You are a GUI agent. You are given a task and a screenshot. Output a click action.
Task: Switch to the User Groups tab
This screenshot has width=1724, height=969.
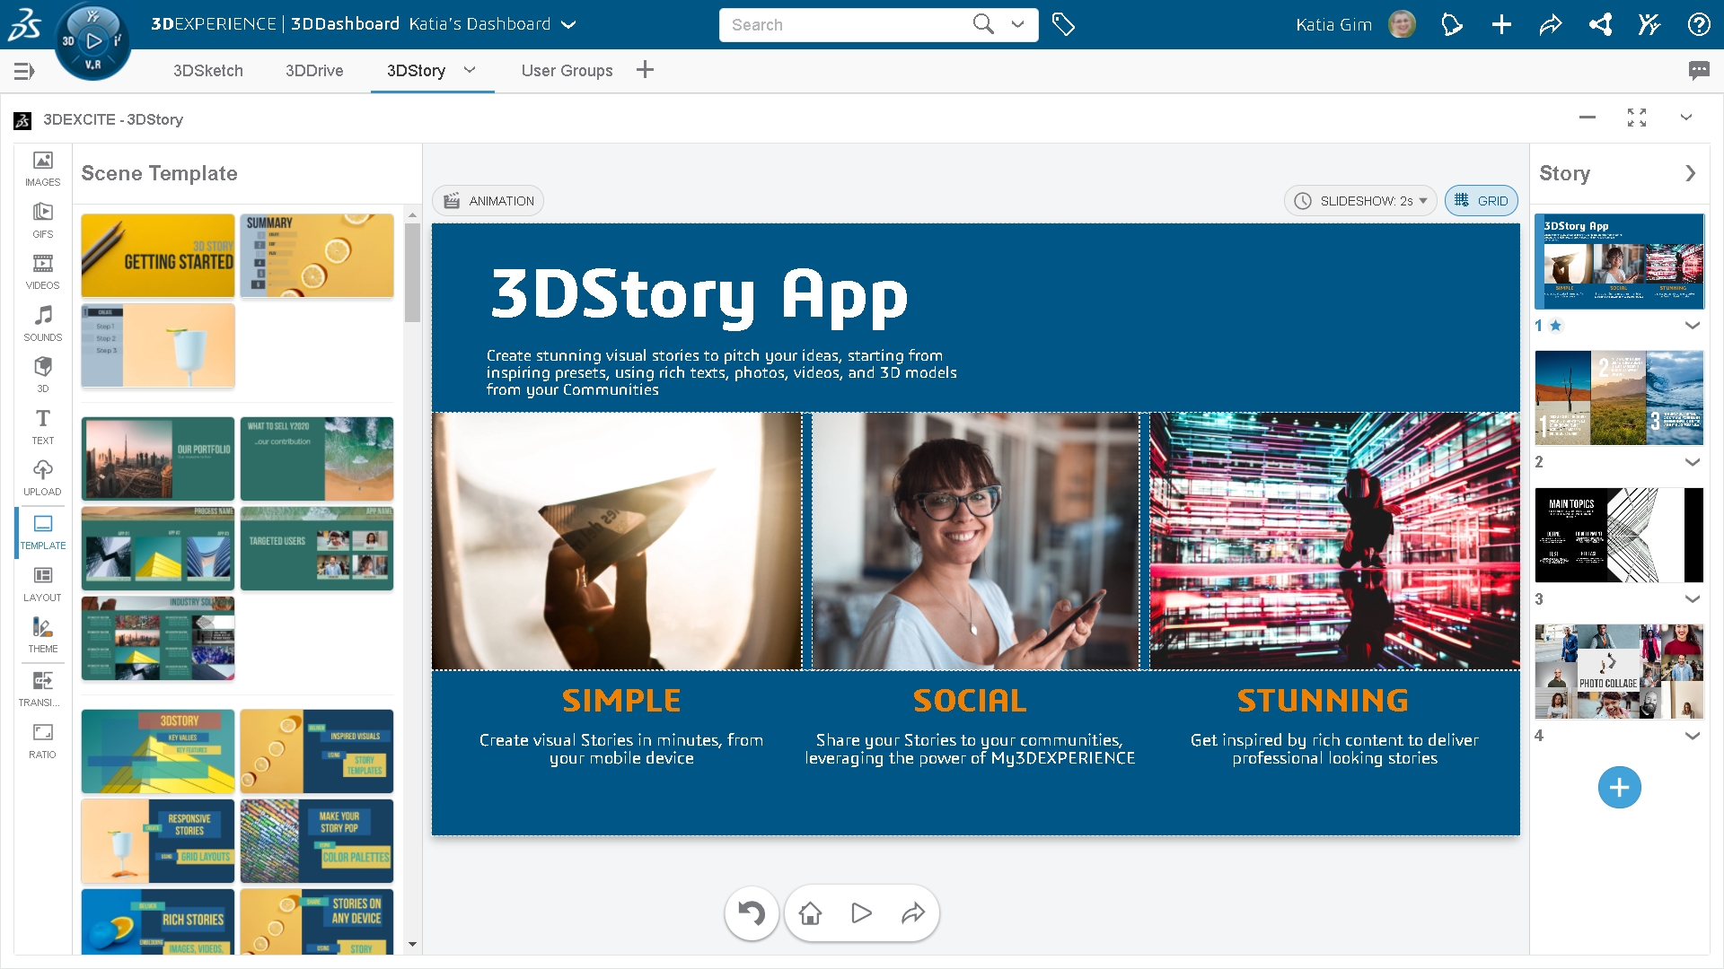pyautogui.click(x=567, y=71)
